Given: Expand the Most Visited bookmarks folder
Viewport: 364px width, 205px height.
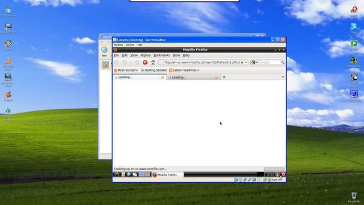Looking at the screenshot, I should (126, 70).
